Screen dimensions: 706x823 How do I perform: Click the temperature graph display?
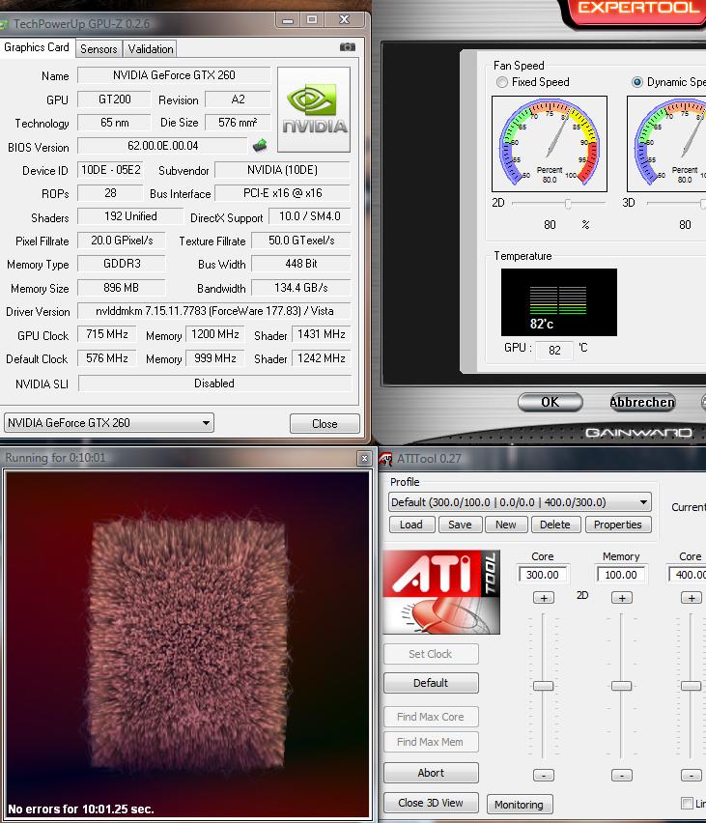559,302
